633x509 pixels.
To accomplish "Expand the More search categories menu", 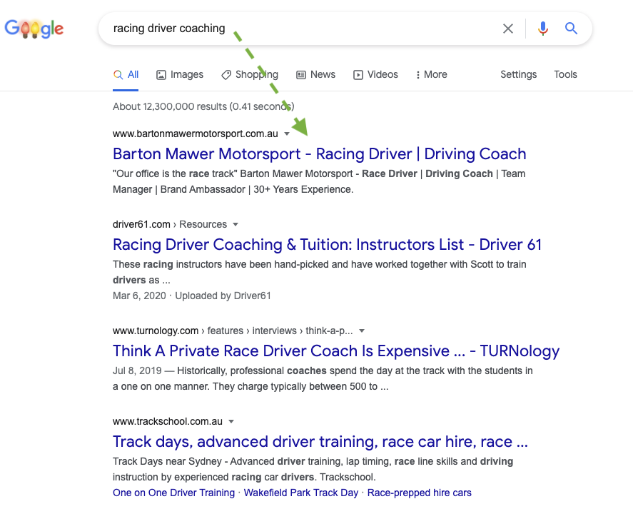I will point(432,75).
